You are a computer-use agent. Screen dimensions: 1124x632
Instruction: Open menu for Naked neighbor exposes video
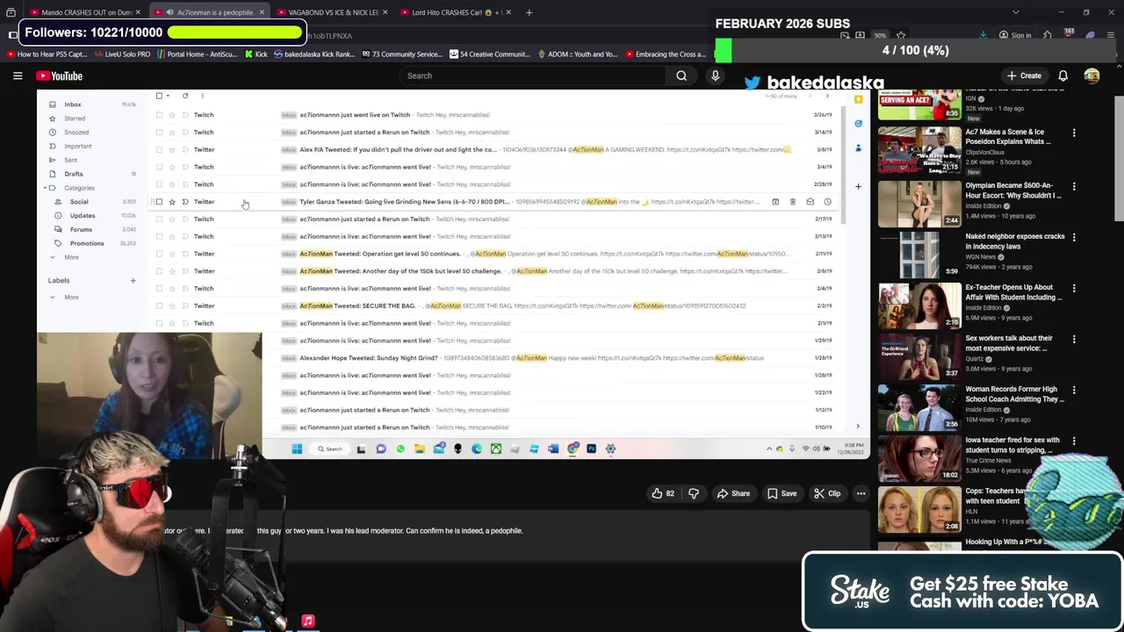point(1074,237)
